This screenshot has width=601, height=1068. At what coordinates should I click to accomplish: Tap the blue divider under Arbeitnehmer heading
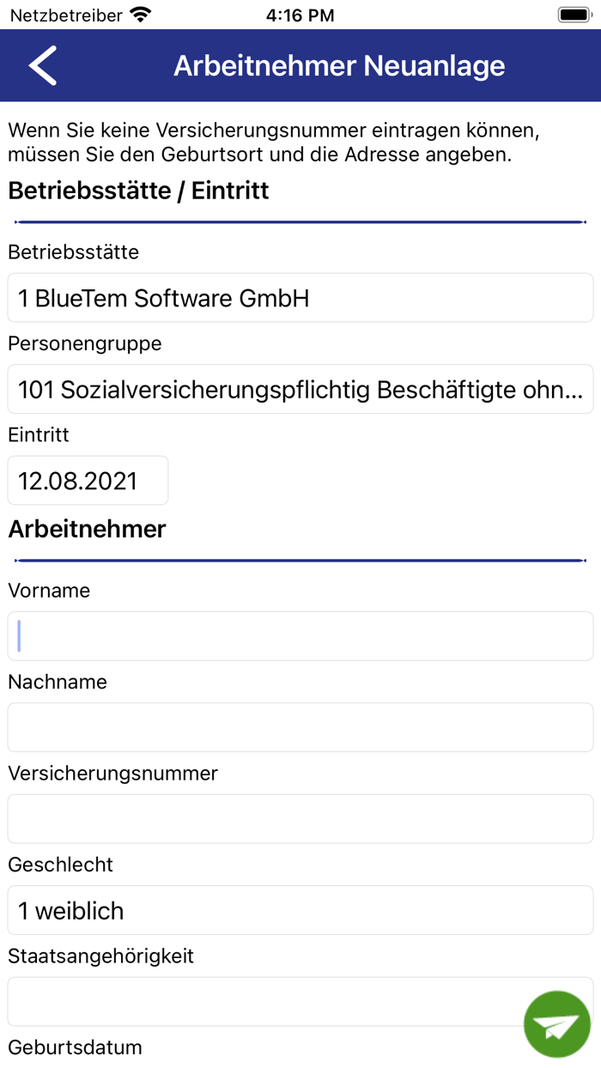(300, 561)
